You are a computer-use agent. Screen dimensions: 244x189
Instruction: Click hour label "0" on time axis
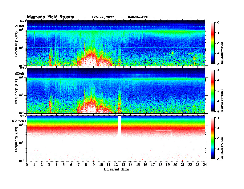(x=27, y=165)
